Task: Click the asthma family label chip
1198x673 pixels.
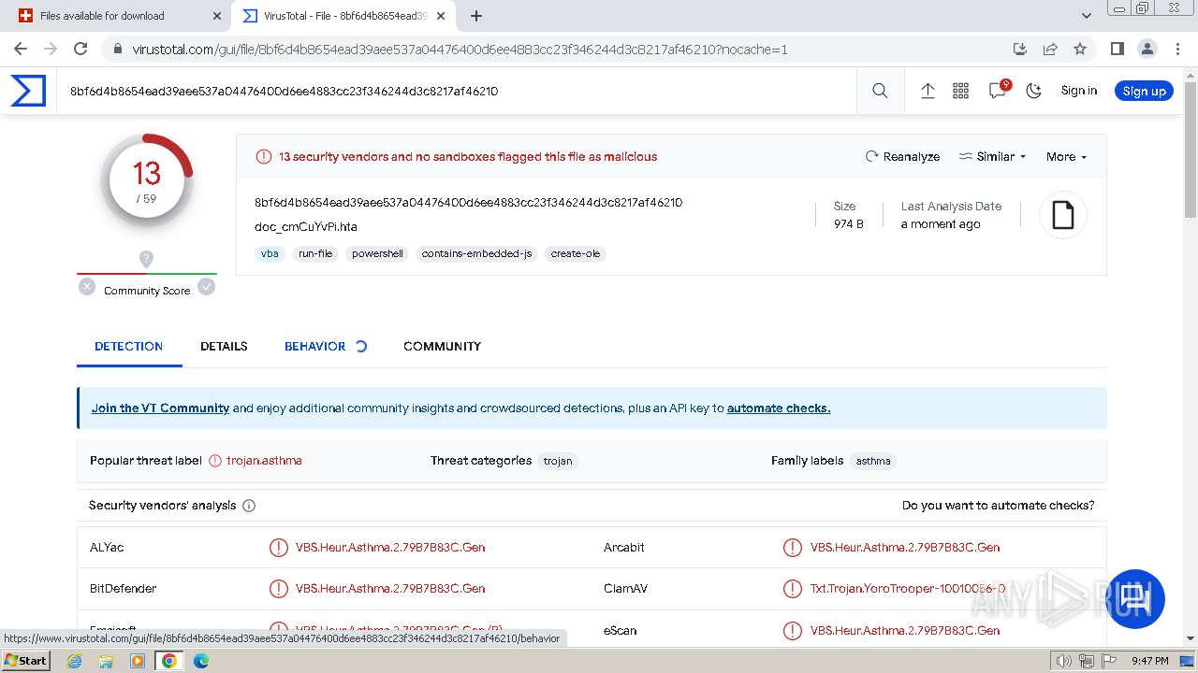Action: (x=873, y=461)
